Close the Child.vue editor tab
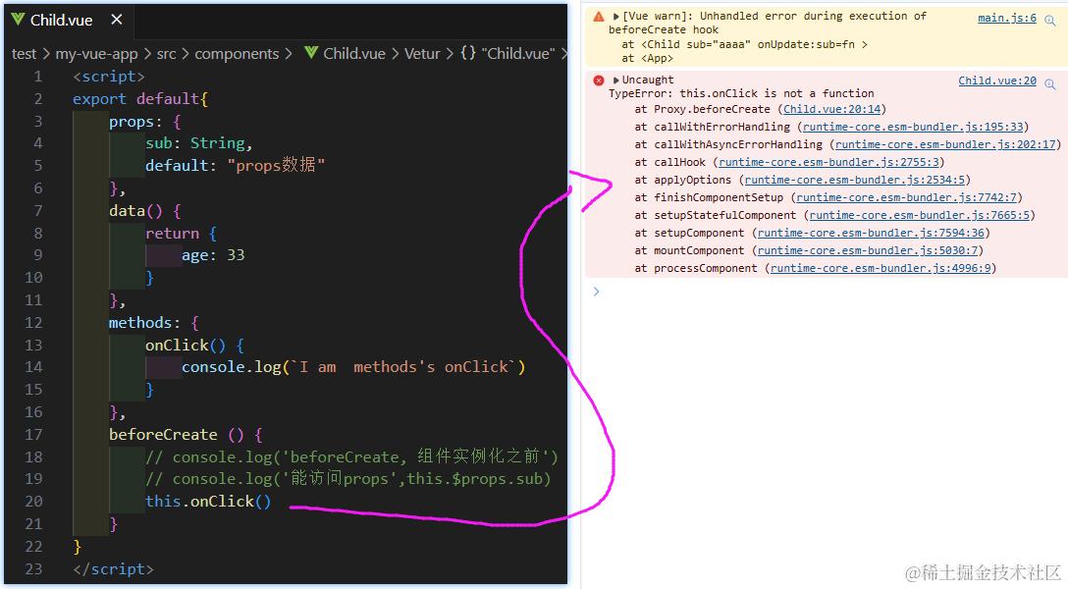 coord(117,20)
